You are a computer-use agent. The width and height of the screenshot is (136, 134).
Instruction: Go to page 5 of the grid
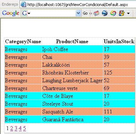click(x=25, y=128)
